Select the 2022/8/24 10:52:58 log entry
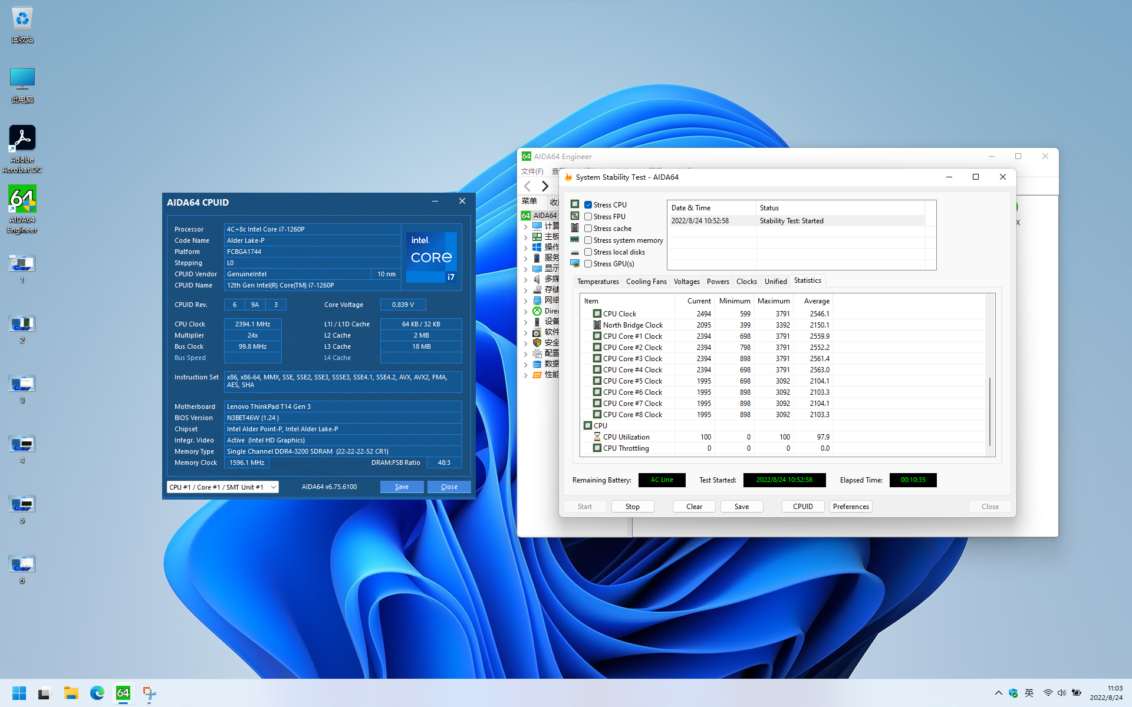 (796, 221)
